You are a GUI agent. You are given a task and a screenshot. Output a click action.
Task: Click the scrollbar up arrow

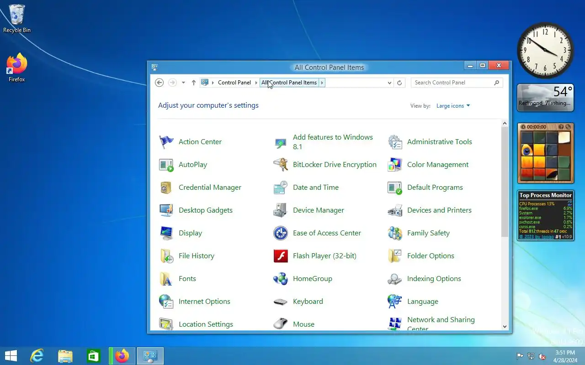click(x=505, y=123)
